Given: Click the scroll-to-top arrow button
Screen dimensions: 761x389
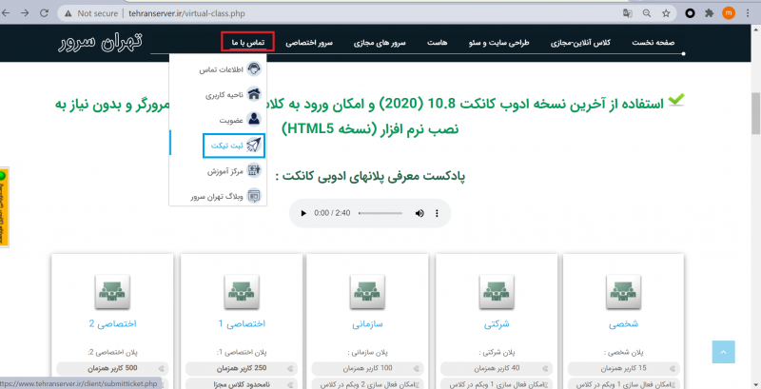Looking at the screenshot, I should [x=723, y=353].
